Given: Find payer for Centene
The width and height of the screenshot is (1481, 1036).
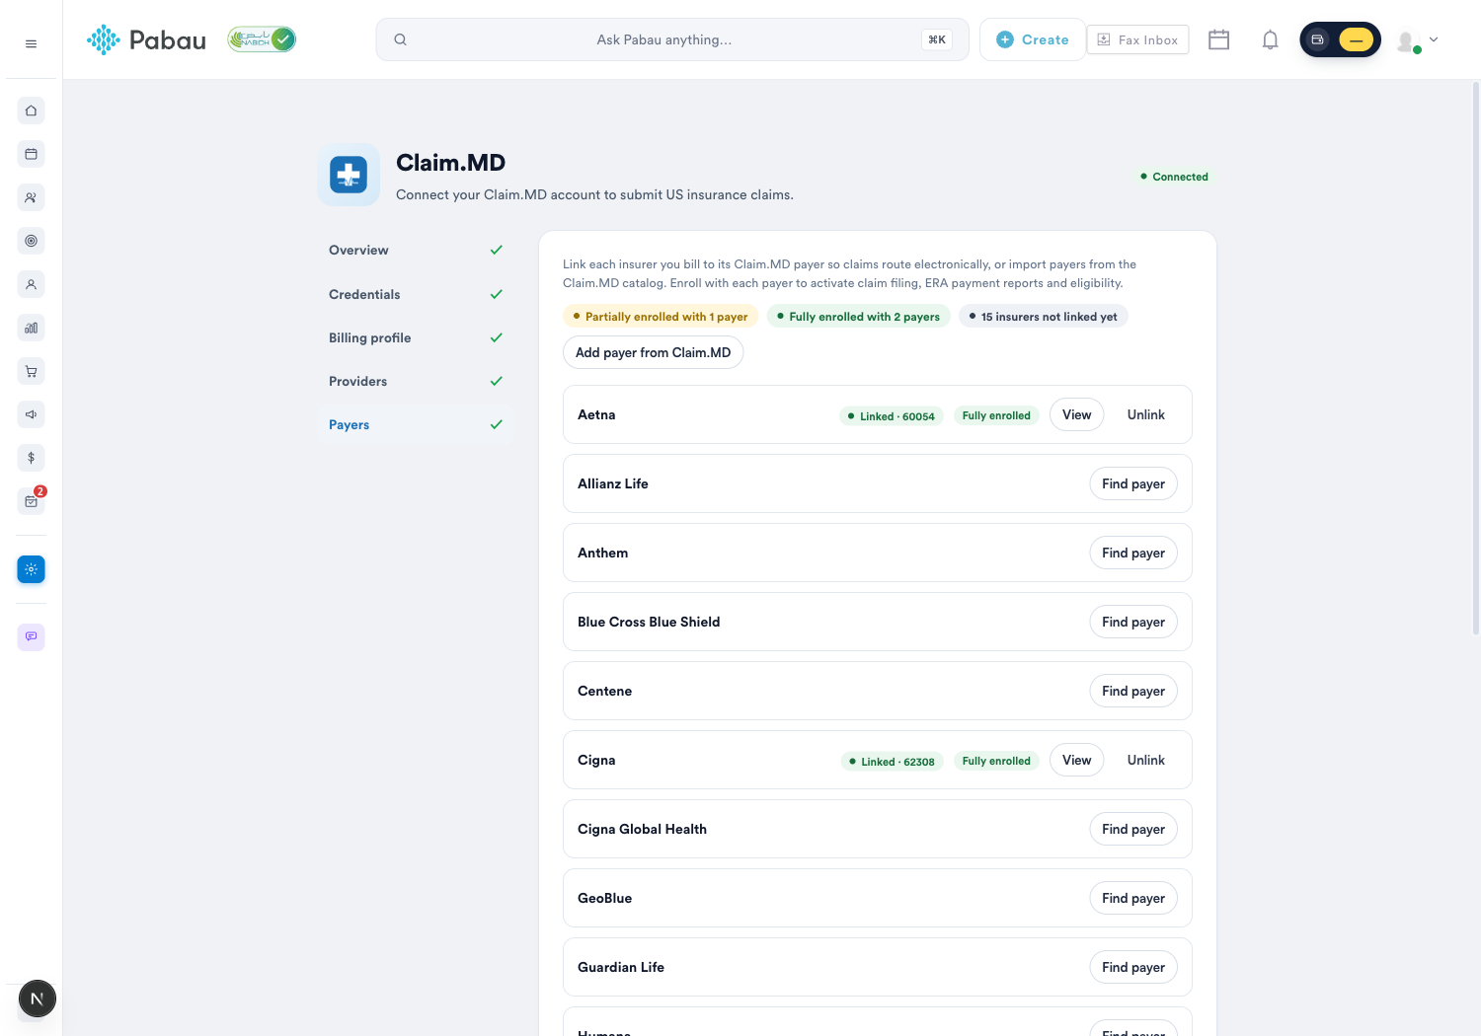Looking at the screenshot, I should click(x=1133, y=691).
